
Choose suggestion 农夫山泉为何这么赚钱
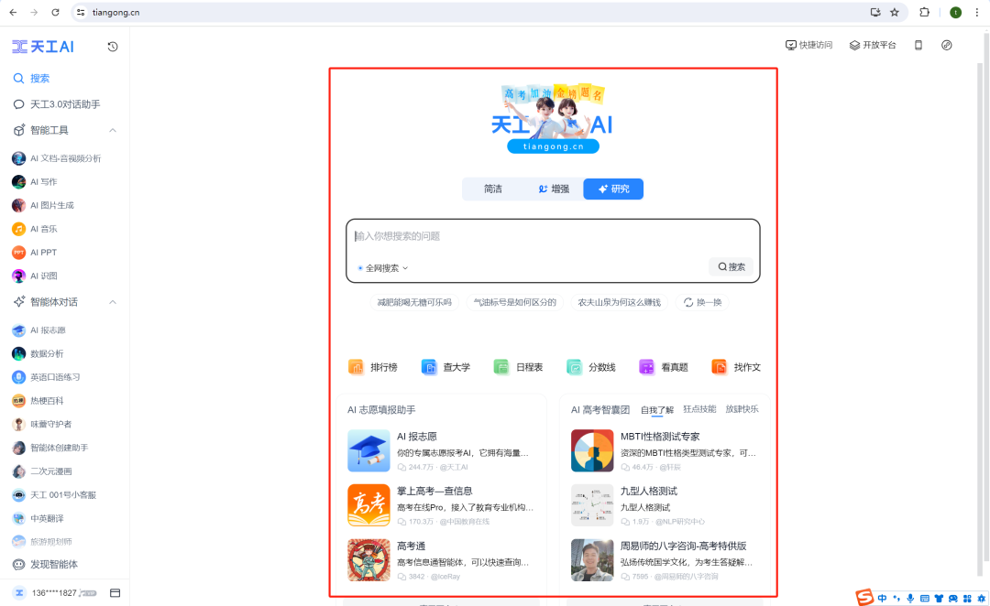620,303
